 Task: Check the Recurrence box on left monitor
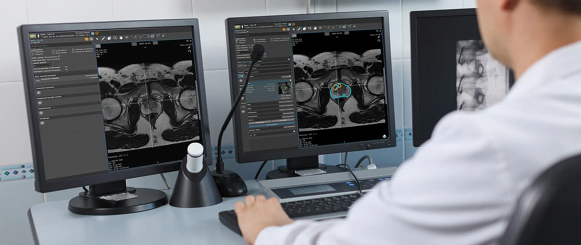click(x=54, y=53)
